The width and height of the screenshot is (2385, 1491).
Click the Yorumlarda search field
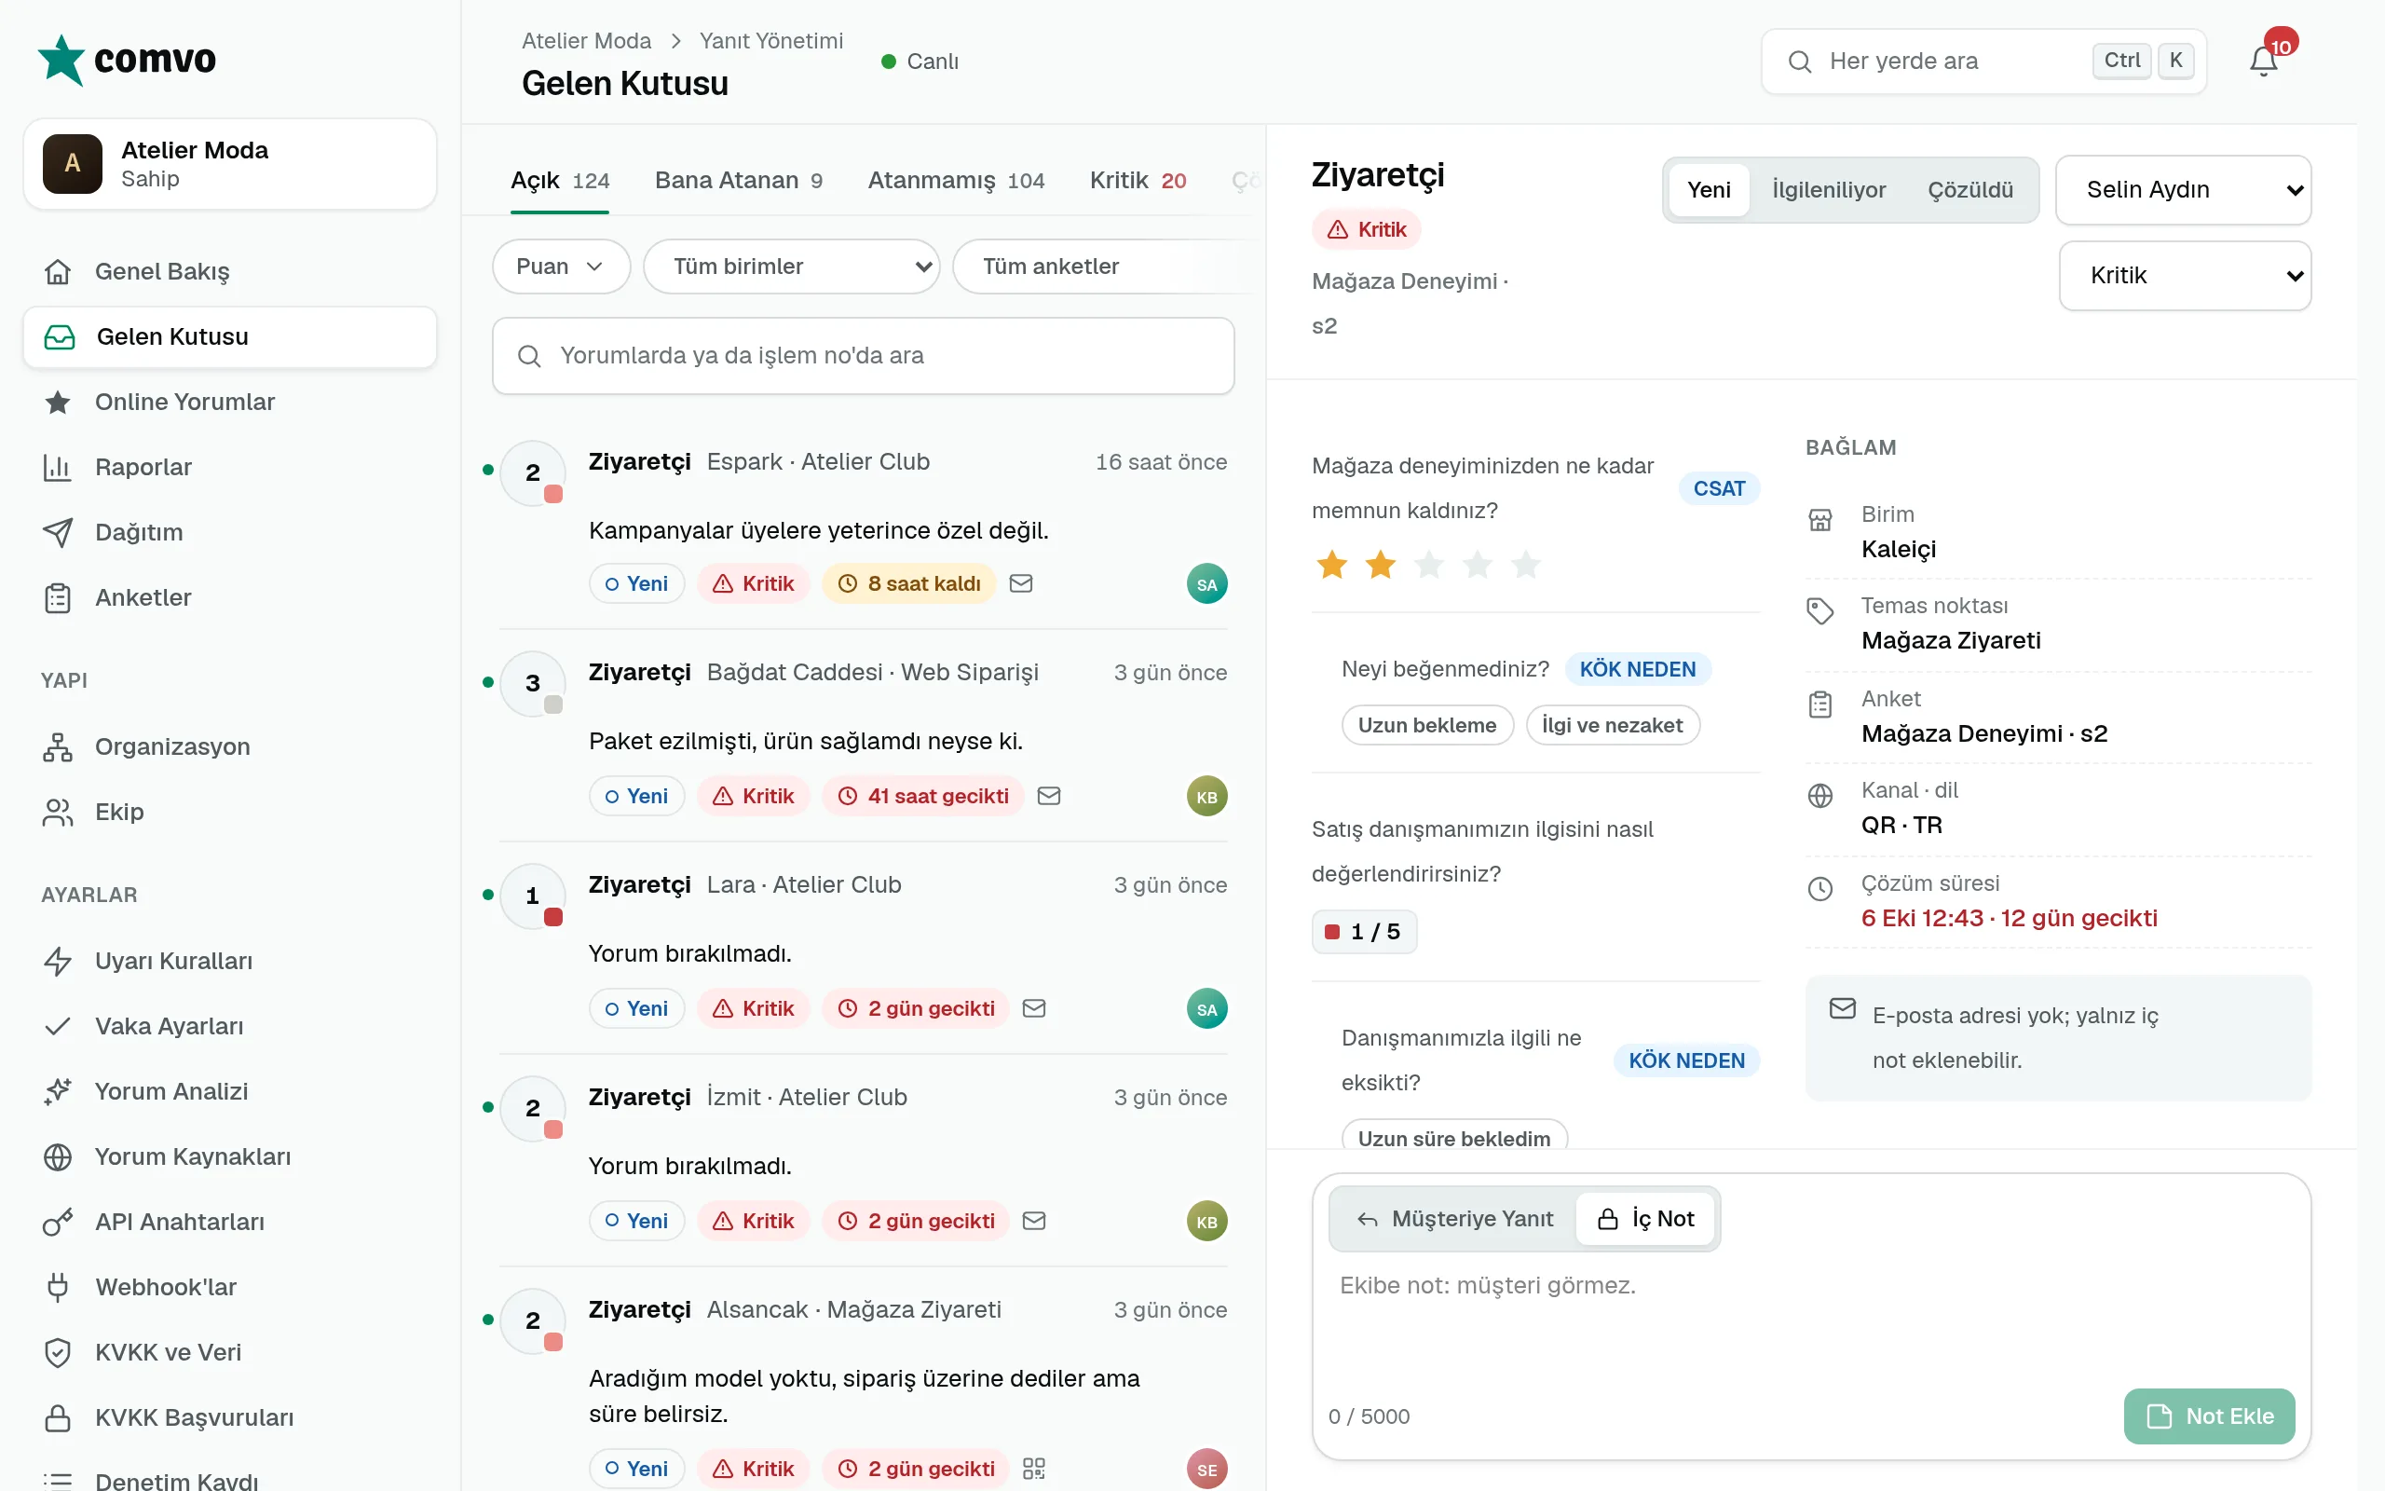863,355
